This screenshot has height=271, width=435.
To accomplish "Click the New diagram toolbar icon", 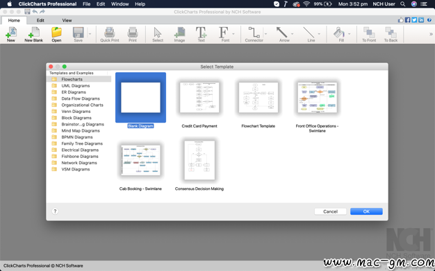I will point(11,35).
